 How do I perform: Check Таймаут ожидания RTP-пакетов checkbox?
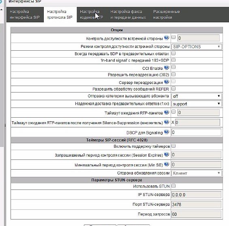click(x=173, y=112)
